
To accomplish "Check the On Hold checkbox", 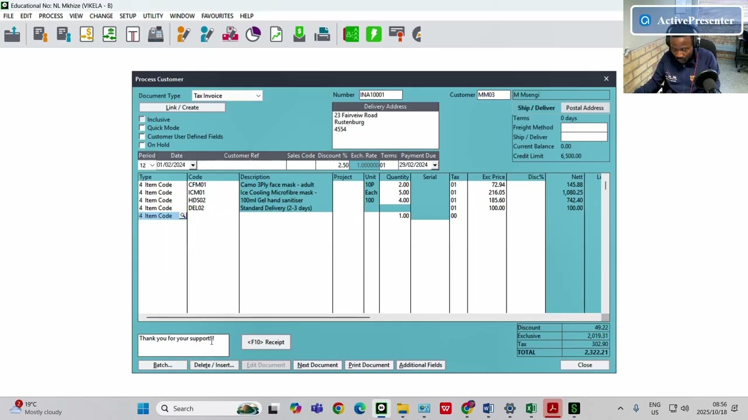I will point(142,145).
